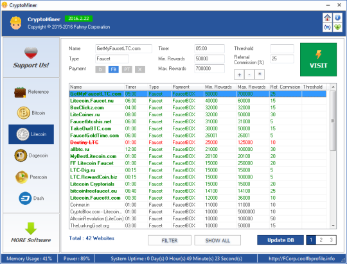Select the allbtc.ru row
The width and height of the screenshot is (347, 264).
point(198,150)
